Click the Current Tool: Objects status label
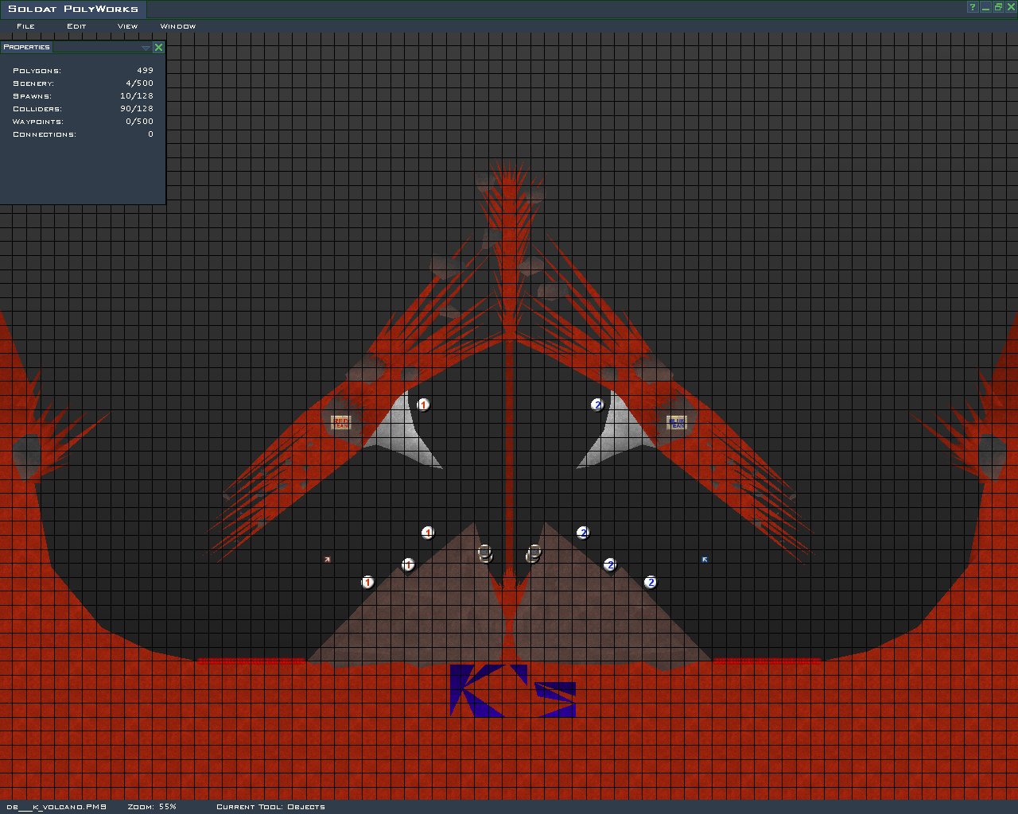The width and height of the screenshot is (1018, 814). (270, 807)
